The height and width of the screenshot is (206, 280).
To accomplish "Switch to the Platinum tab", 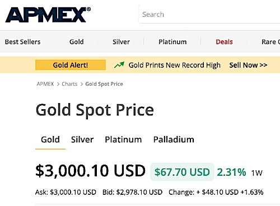I will (x=123, y=139).
